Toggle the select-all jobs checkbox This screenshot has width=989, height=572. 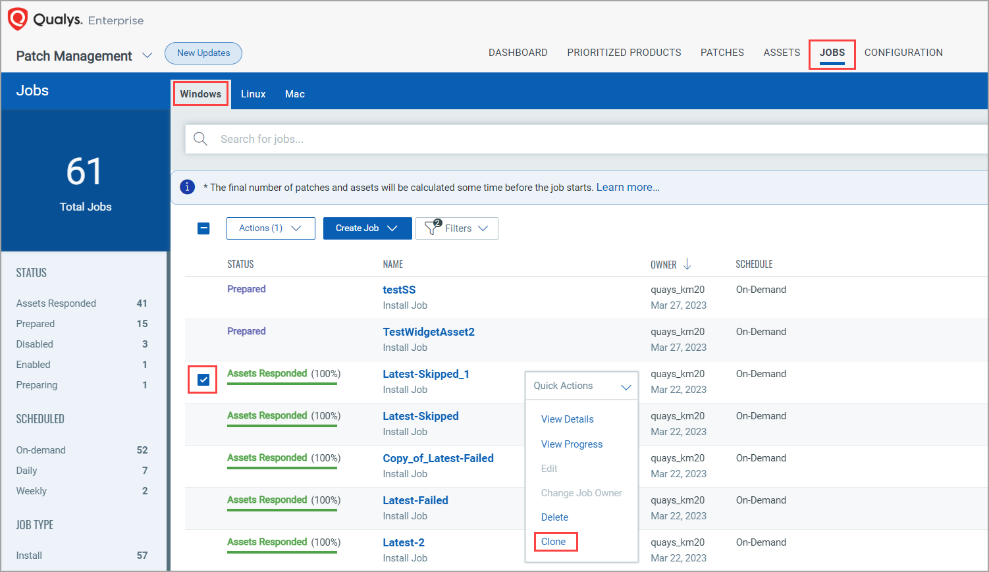point(203,228)
